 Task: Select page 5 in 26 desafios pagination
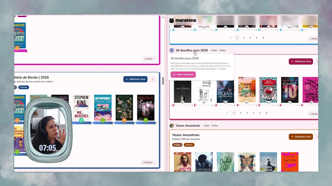pos(260,113)
